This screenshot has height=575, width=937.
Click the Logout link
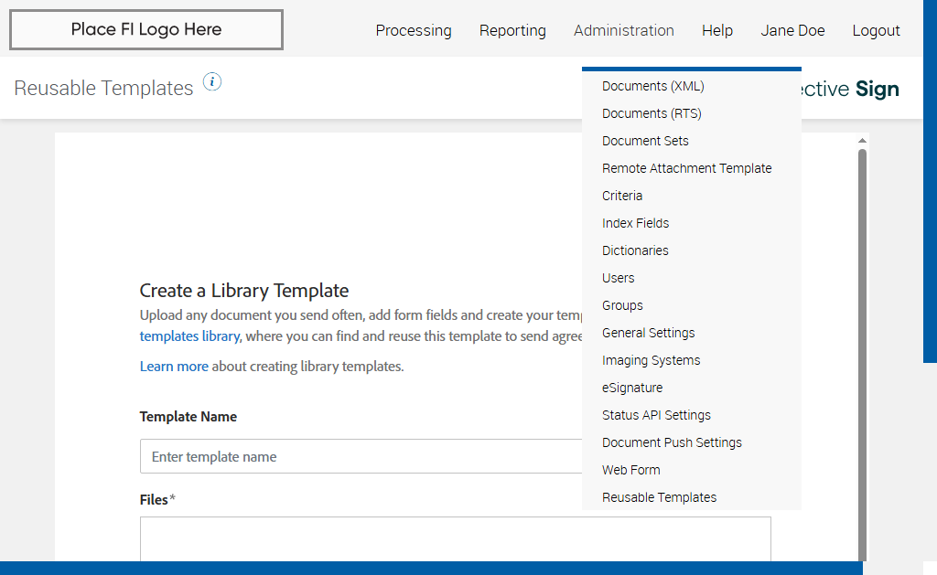(x=876, y=31)
